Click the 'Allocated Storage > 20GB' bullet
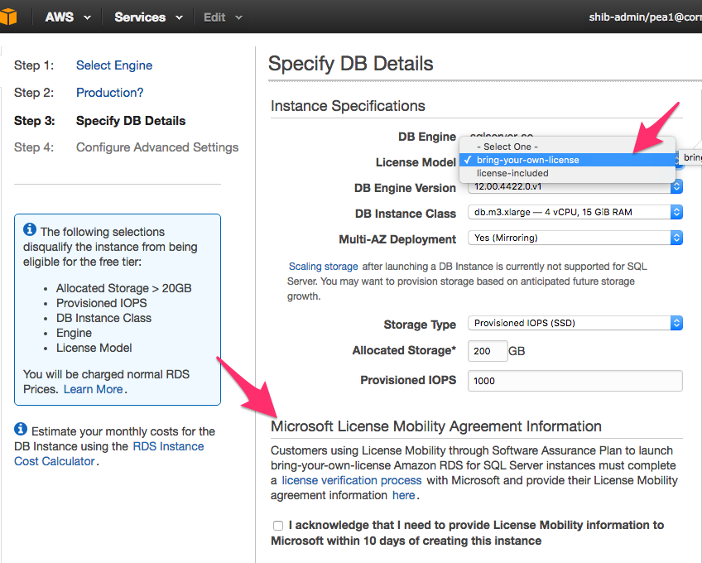The width and height of the screenshot is (702, 563). point(123,288)
